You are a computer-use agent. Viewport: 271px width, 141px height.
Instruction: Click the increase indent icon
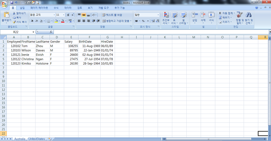click(x=98, y=21)
